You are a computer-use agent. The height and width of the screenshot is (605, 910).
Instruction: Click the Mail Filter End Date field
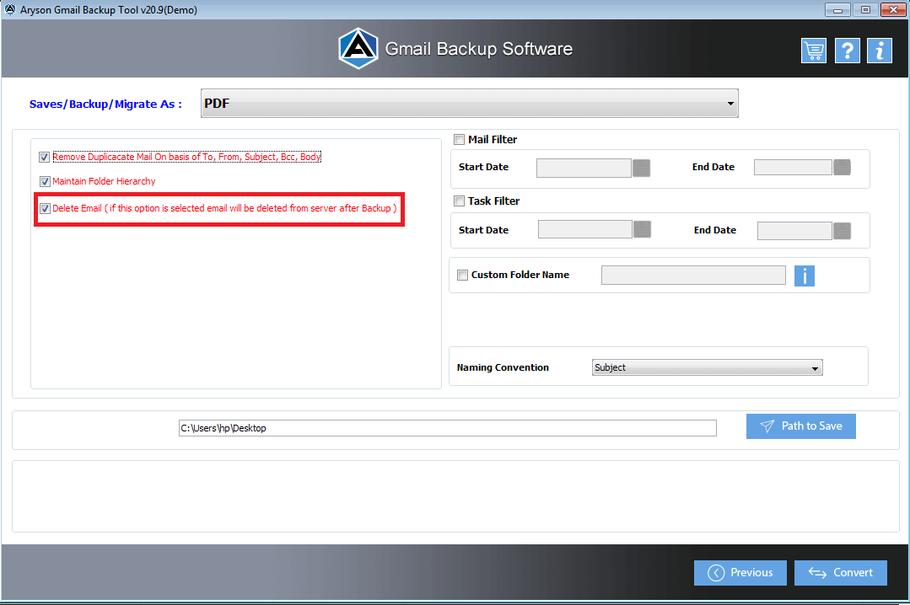[793, 168]
